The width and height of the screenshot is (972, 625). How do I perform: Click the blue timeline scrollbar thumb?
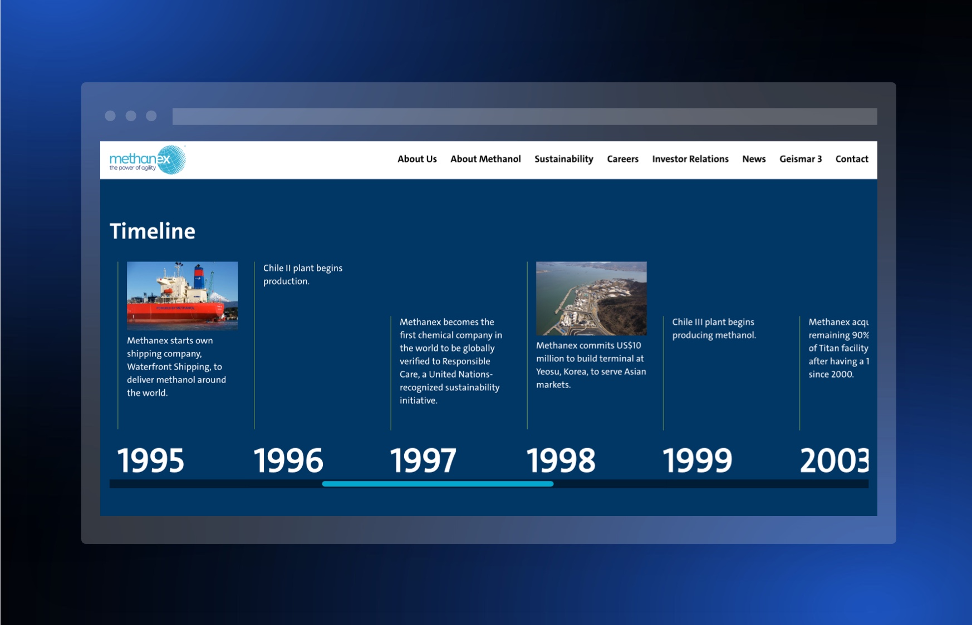438,484
